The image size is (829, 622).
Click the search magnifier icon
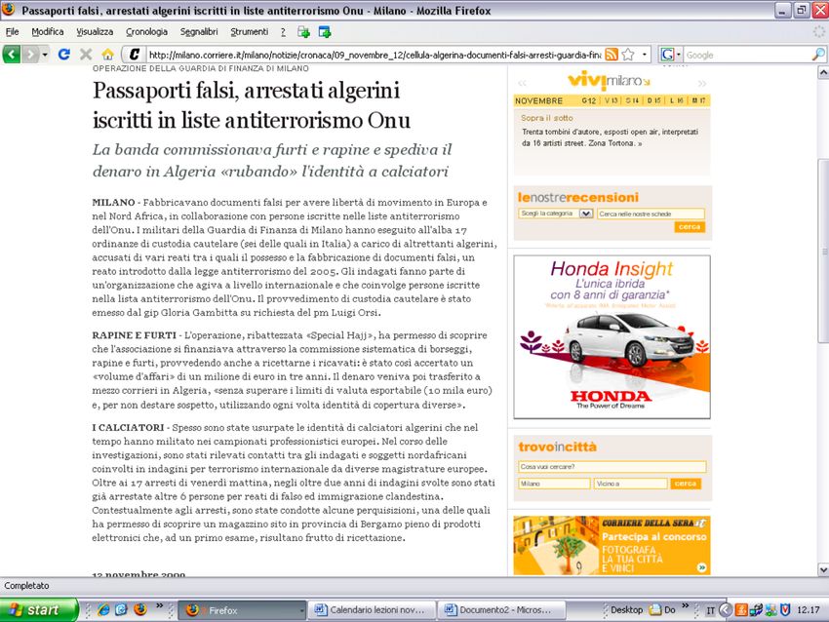tap(818, 55)
